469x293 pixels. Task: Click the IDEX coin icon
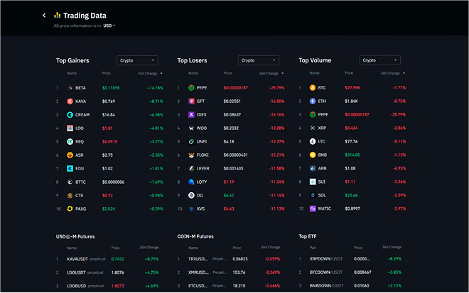click(x=191, y=115)
